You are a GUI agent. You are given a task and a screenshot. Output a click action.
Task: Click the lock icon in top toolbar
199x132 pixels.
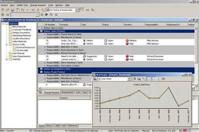coord(38,10)
